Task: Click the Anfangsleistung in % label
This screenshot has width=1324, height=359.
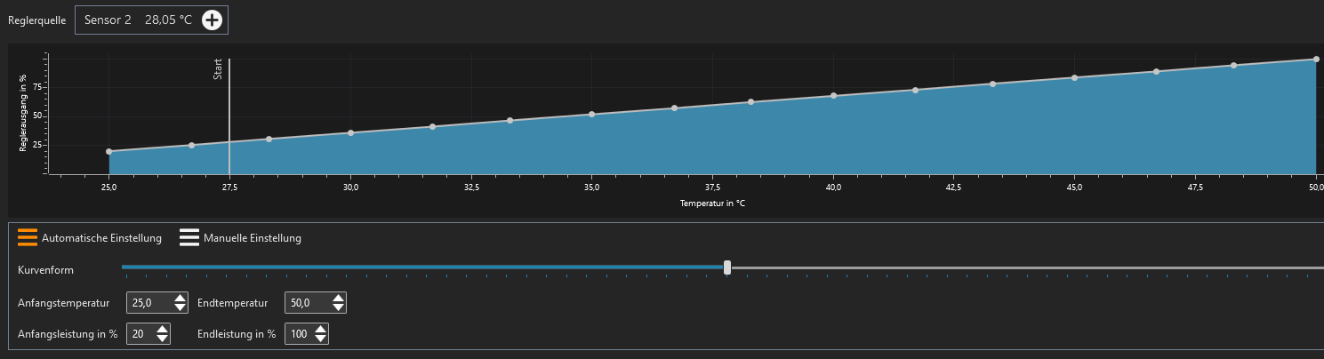Action: [x=68, y=334]
